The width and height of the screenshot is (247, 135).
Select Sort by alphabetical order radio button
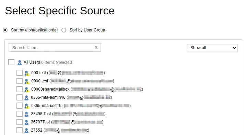5,30
